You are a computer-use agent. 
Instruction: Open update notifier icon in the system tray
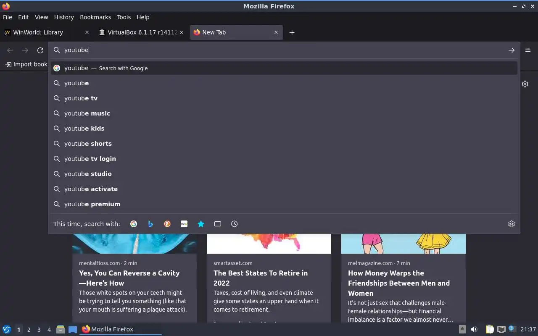(512, 329)
